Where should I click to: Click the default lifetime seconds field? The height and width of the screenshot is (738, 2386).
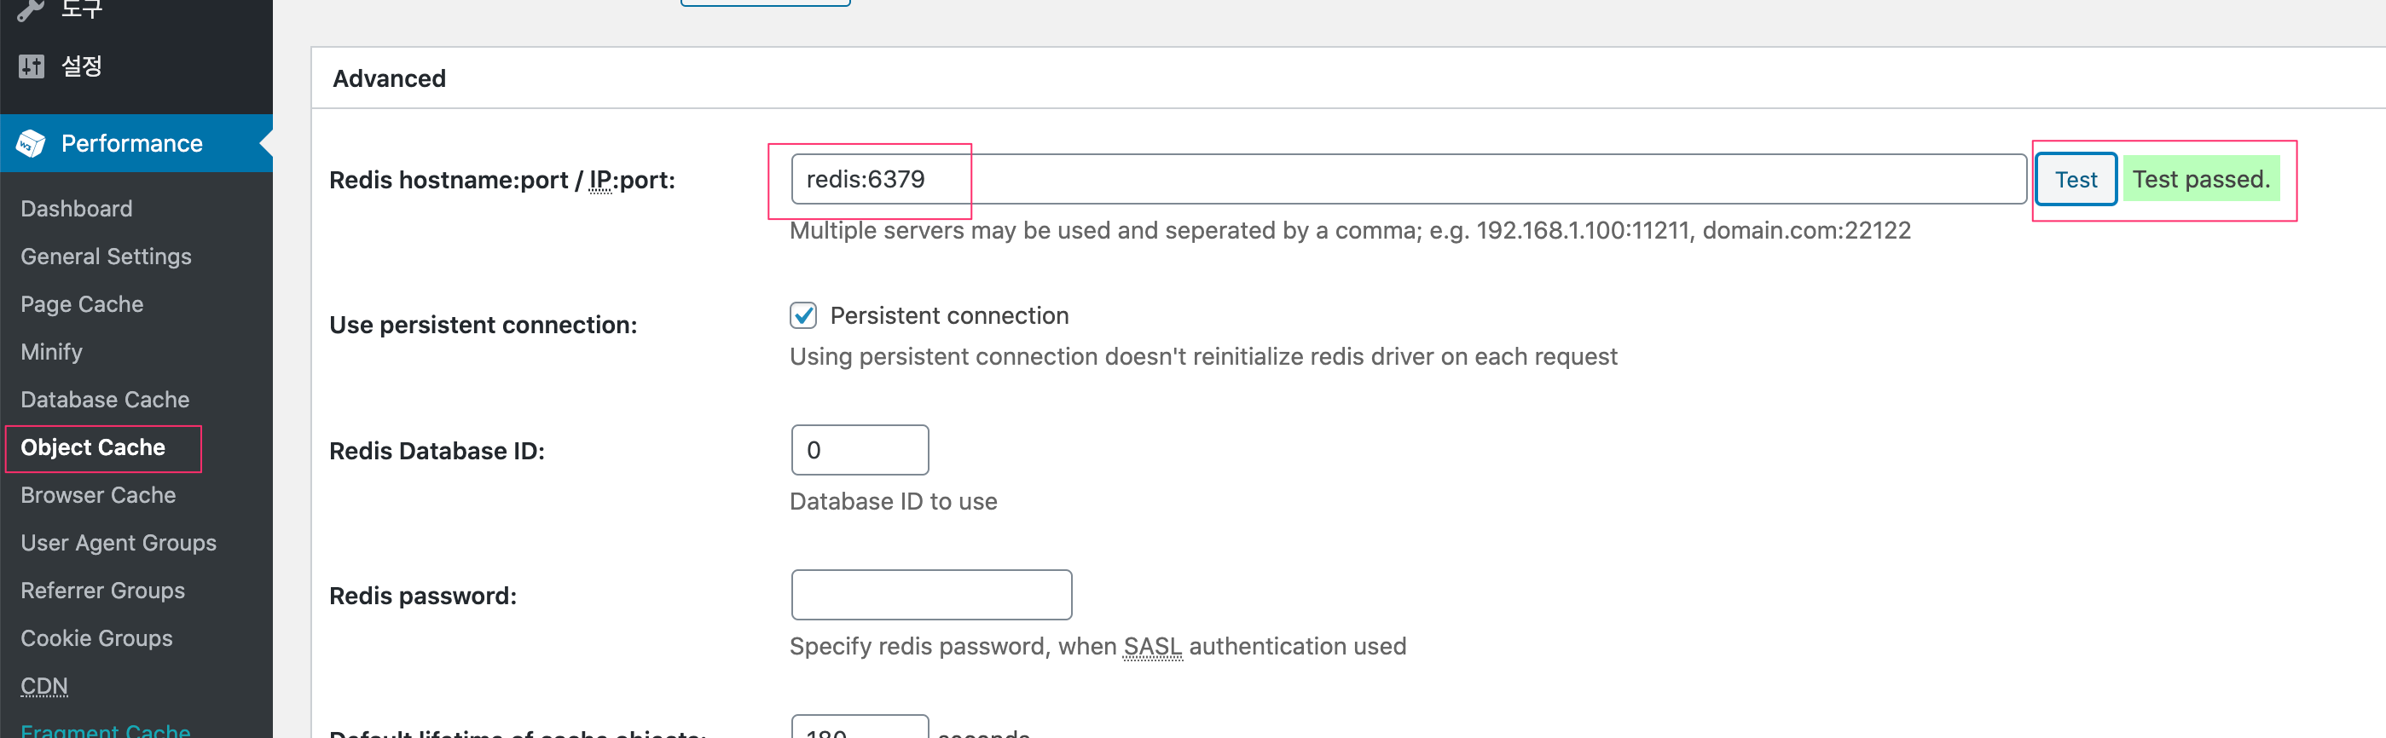pos(859,728)
